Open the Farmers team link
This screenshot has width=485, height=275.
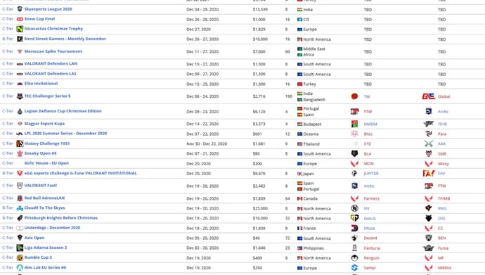coord(372,198)
